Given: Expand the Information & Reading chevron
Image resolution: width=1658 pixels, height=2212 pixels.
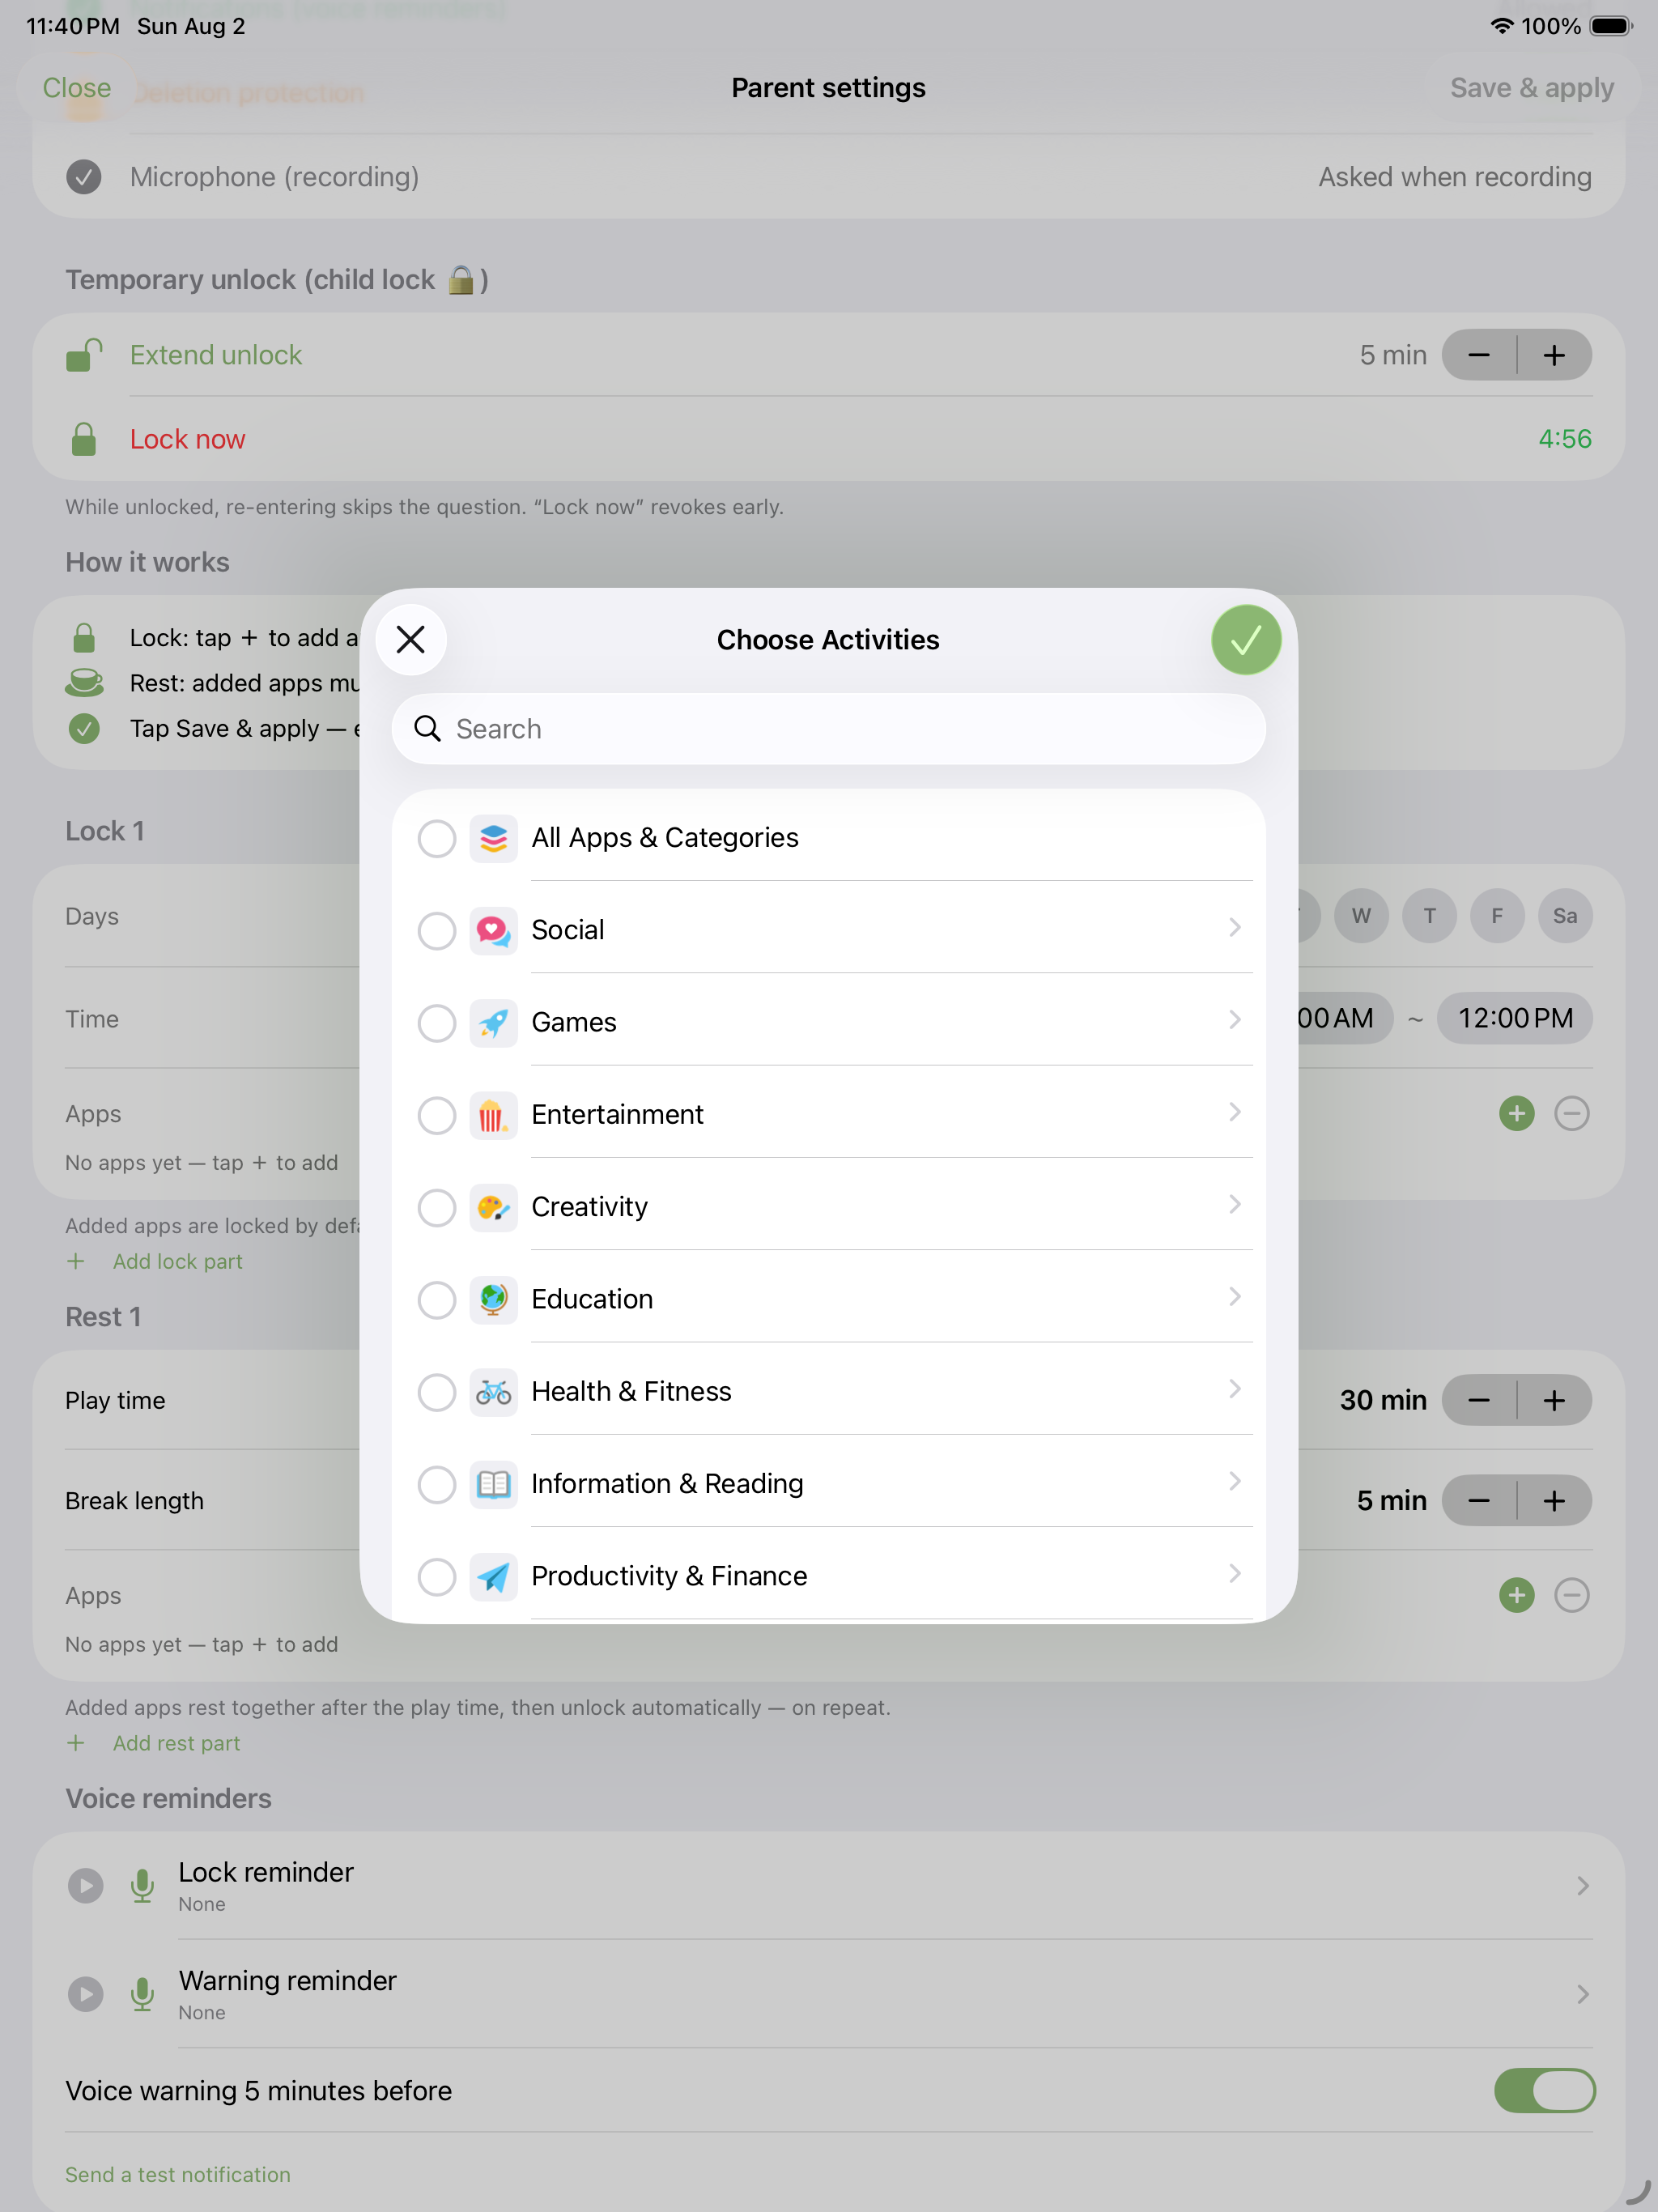Looking at the screenshot, I should 1235,1481.
